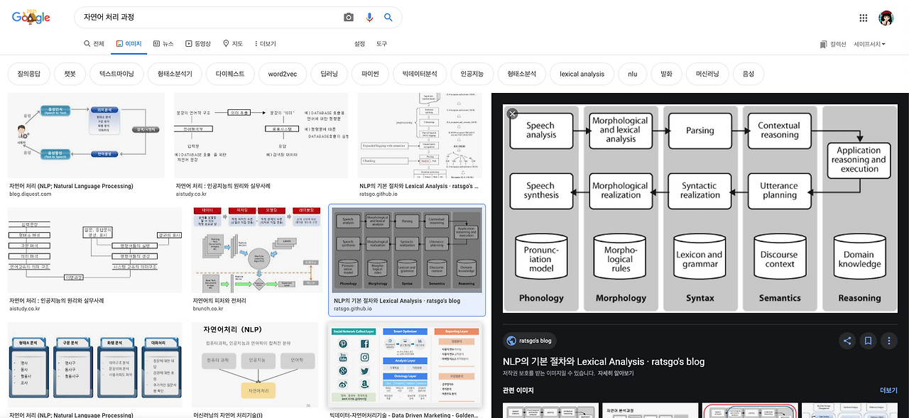
Task: Open 컬렉션 saved items link
Action: pyautogui.click(x=833, y=44)
